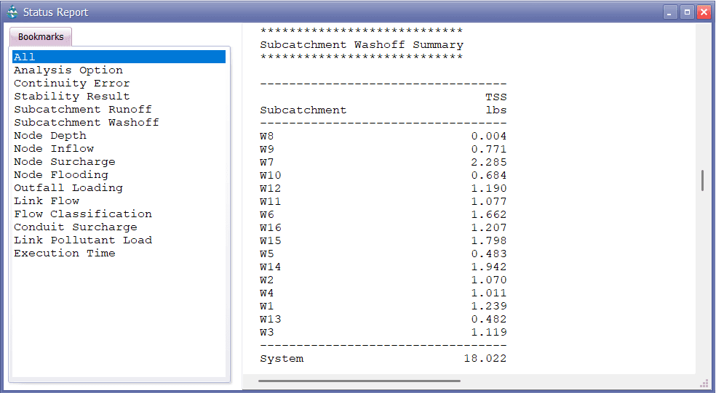The width and height of the screenshot is (716, 393).
Task: Open the Bookmarks tab
Action: click(41, 37)
